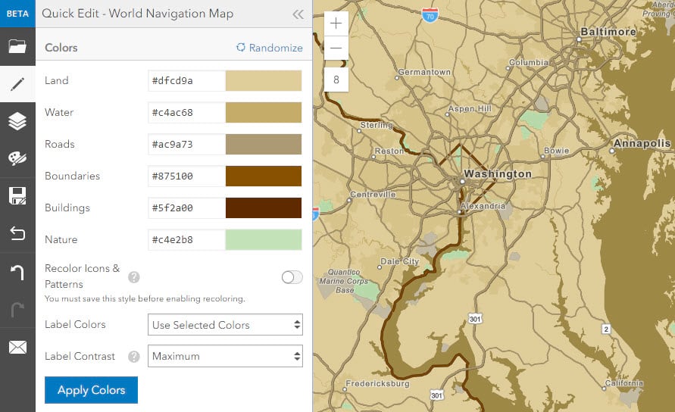Click the Buildings hex field #5f2a00
Image resolution: width=675 pixels, height=412 pixels.
coord(186,208)
